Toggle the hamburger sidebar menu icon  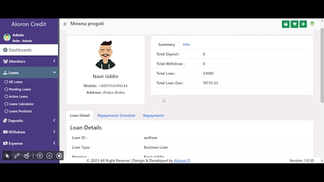[x=65, y=24]
